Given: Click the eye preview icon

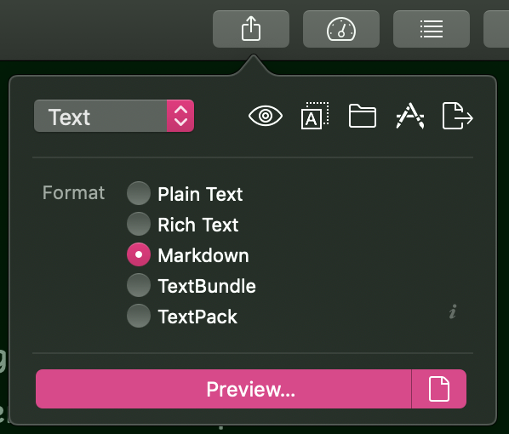Looking at the screenshot, I should point(266,116).
